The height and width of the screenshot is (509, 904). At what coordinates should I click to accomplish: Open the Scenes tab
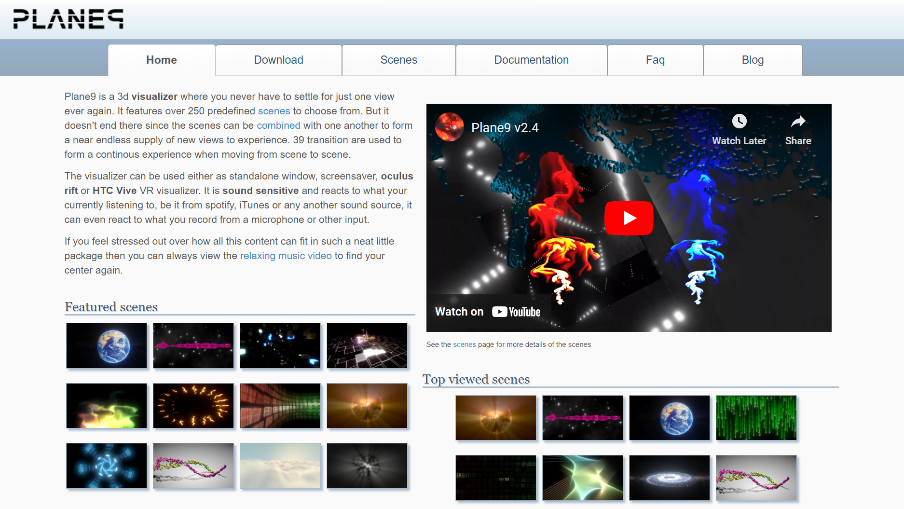coord(398,60)
